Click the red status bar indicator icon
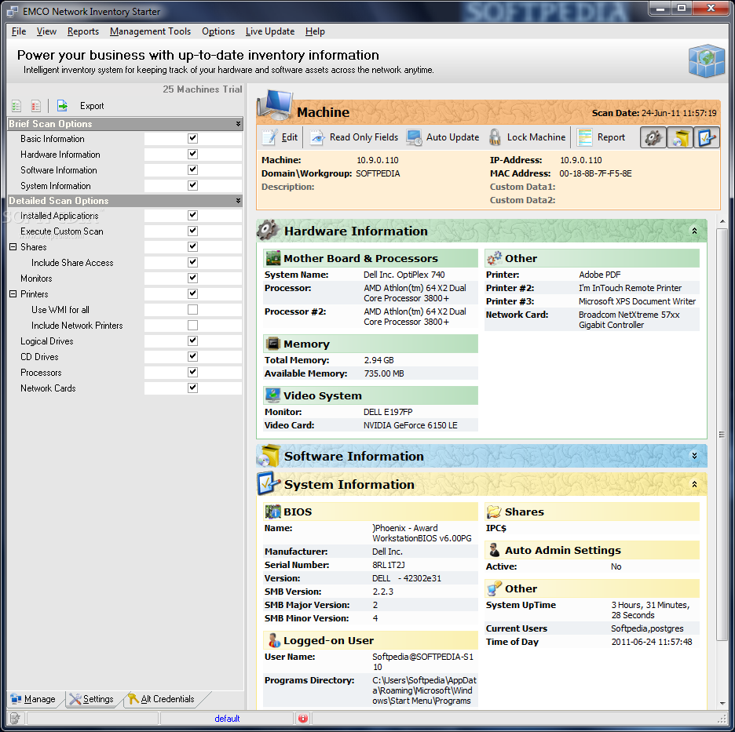 pyautogui.click(x=303, y=718)
